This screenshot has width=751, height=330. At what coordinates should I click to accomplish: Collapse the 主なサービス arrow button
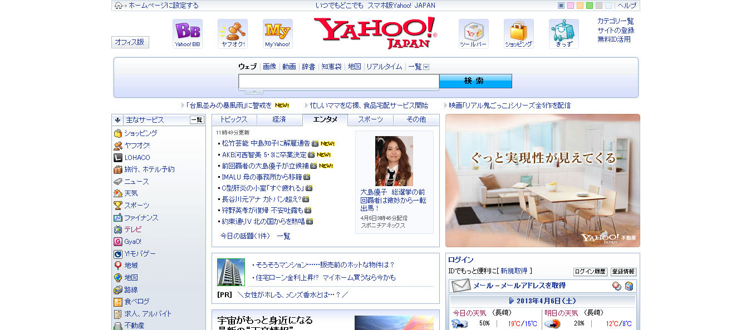click(117, 119)
